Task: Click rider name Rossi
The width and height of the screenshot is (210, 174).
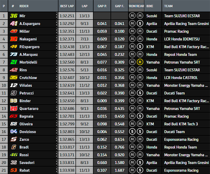Action: click(x=24, y=155)
